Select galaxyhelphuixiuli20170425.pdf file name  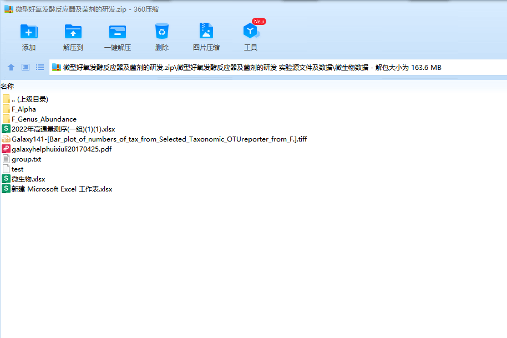coord(62,149)
